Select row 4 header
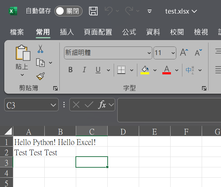 pos(6,172)
